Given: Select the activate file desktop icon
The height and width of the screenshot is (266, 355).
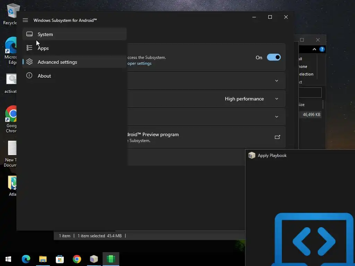Looking at the screenshot, I should point(10,83).
